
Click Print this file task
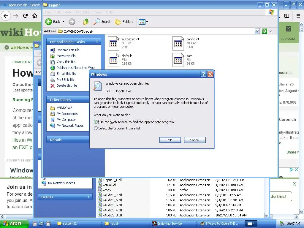click(x=65, y=80)
